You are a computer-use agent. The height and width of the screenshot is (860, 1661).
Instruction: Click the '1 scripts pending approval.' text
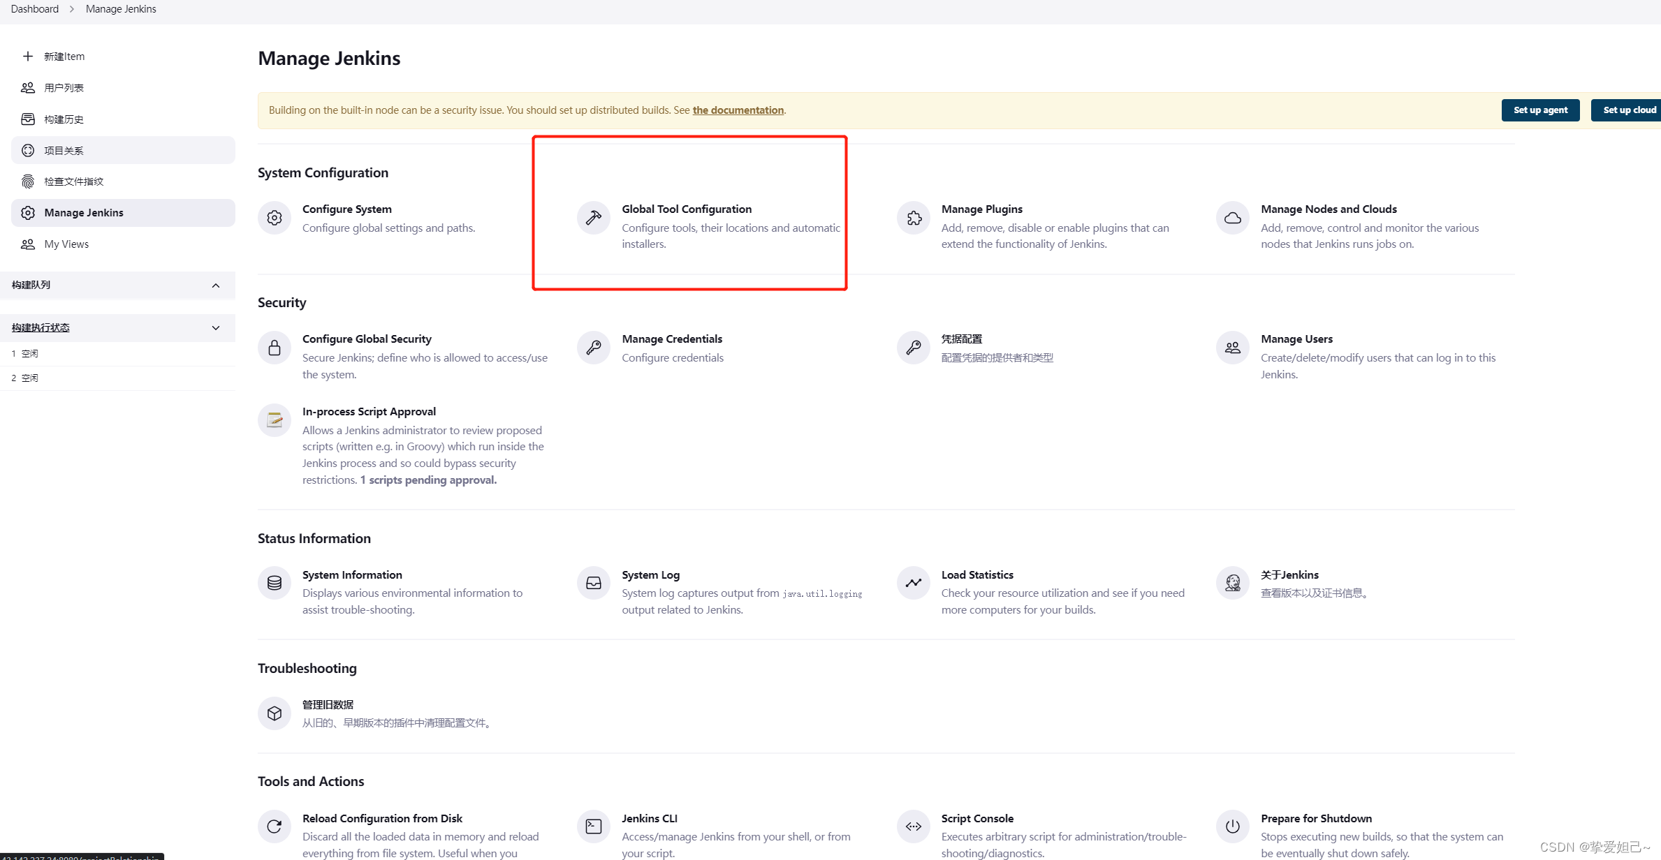pyautogui.click(x=428, y=480)
